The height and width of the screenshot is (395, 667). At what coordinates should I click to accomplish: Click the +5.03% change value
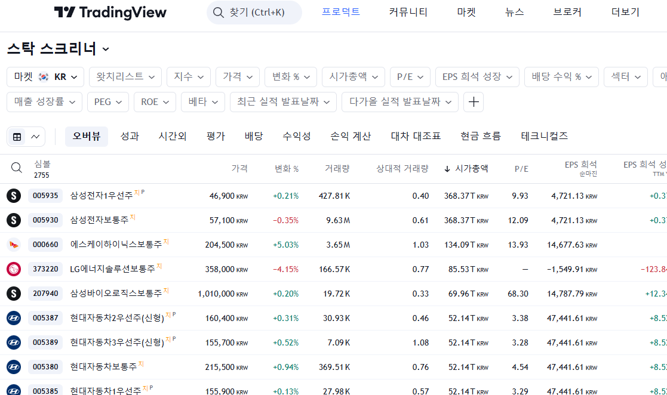(x=286, y=245)
